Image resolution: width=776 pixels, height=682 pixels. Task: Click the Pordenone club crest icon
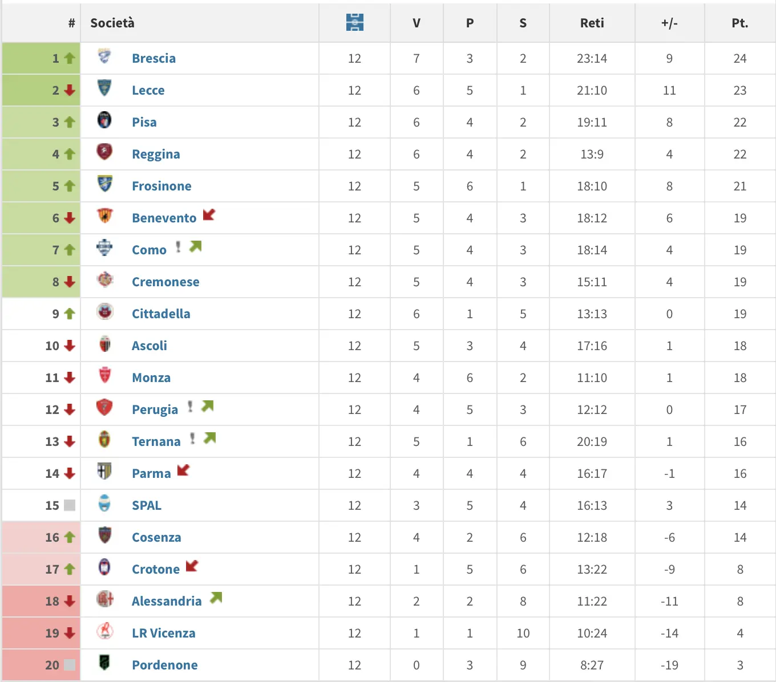(x=104, y=663)
